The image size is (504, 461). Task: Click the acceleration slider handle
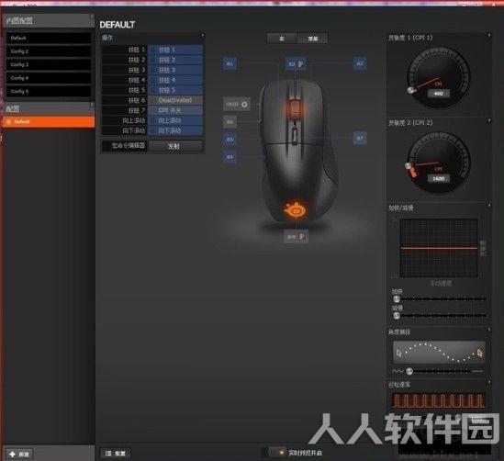(x=397, y=299)
